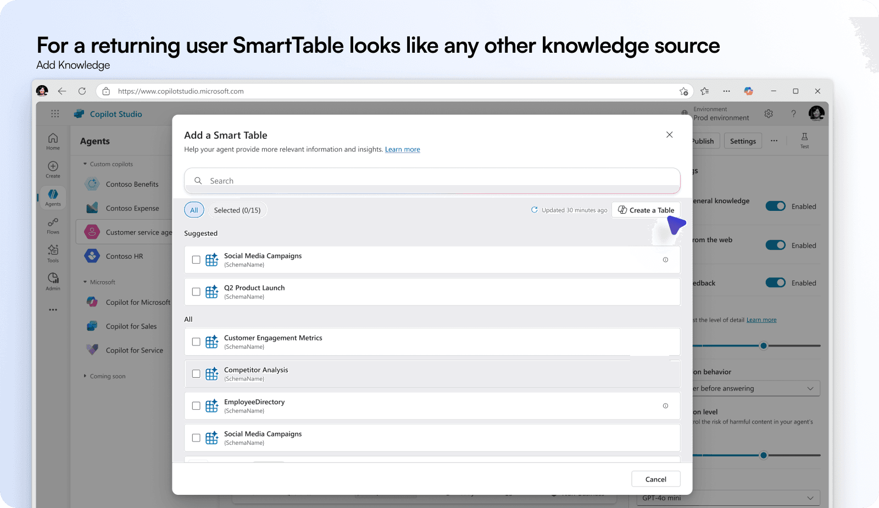Screen dimensions: 879x508
Task: Open Home in the left sidebar
Action: [x=53, y=141]
